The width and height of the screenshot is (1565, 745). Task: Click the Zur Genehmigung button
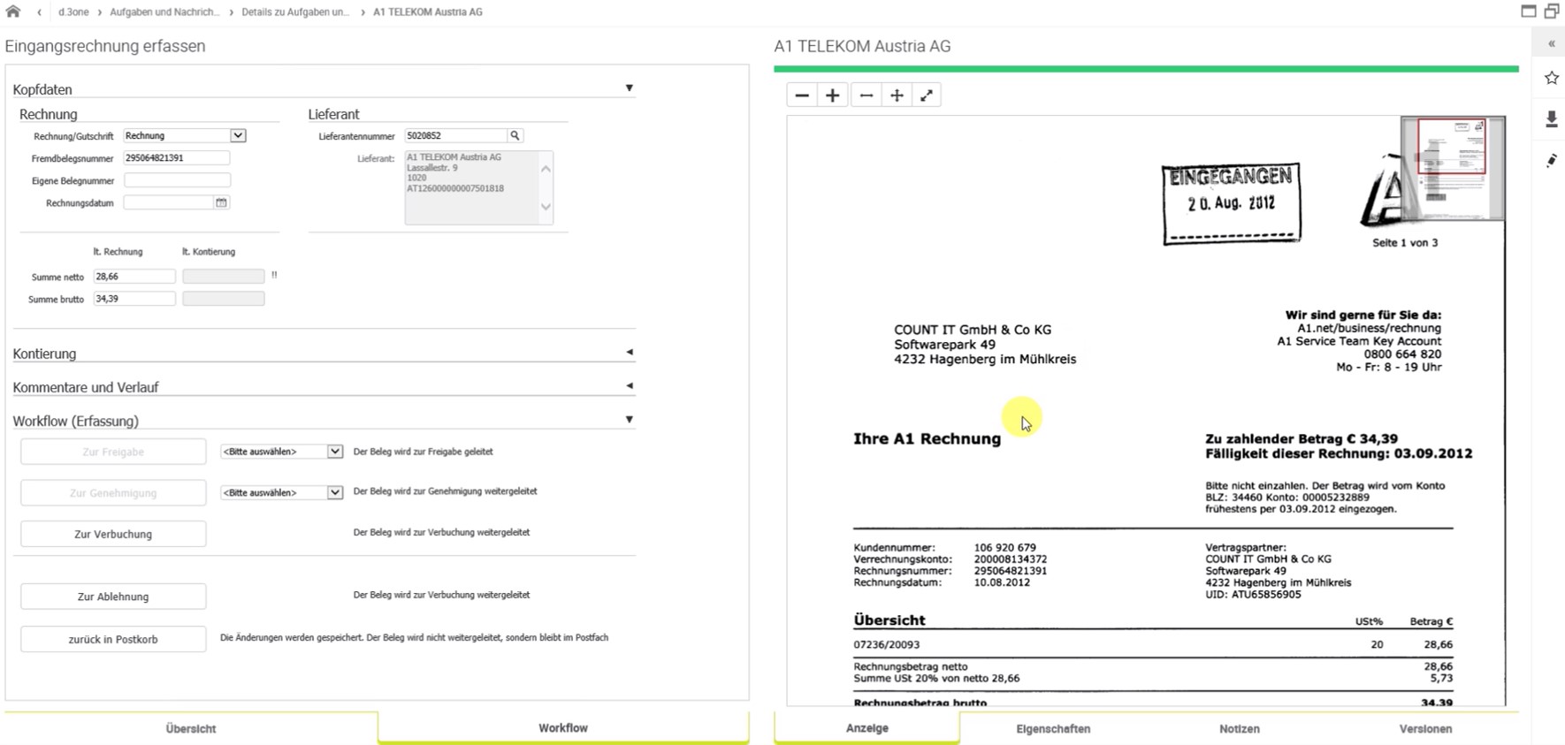click(x=113, y=492)
